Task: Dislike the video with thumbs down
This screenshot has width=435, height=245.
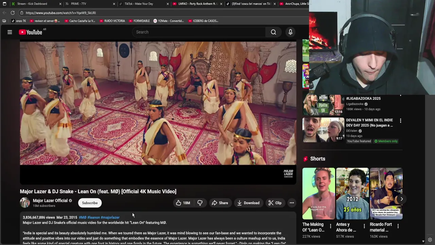Action: pyautogui.click(x=200, y=203)
